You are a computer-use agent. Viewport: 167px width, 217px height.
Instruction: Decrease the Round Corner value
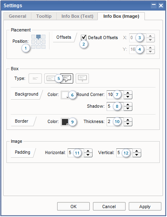coord(128,97)
